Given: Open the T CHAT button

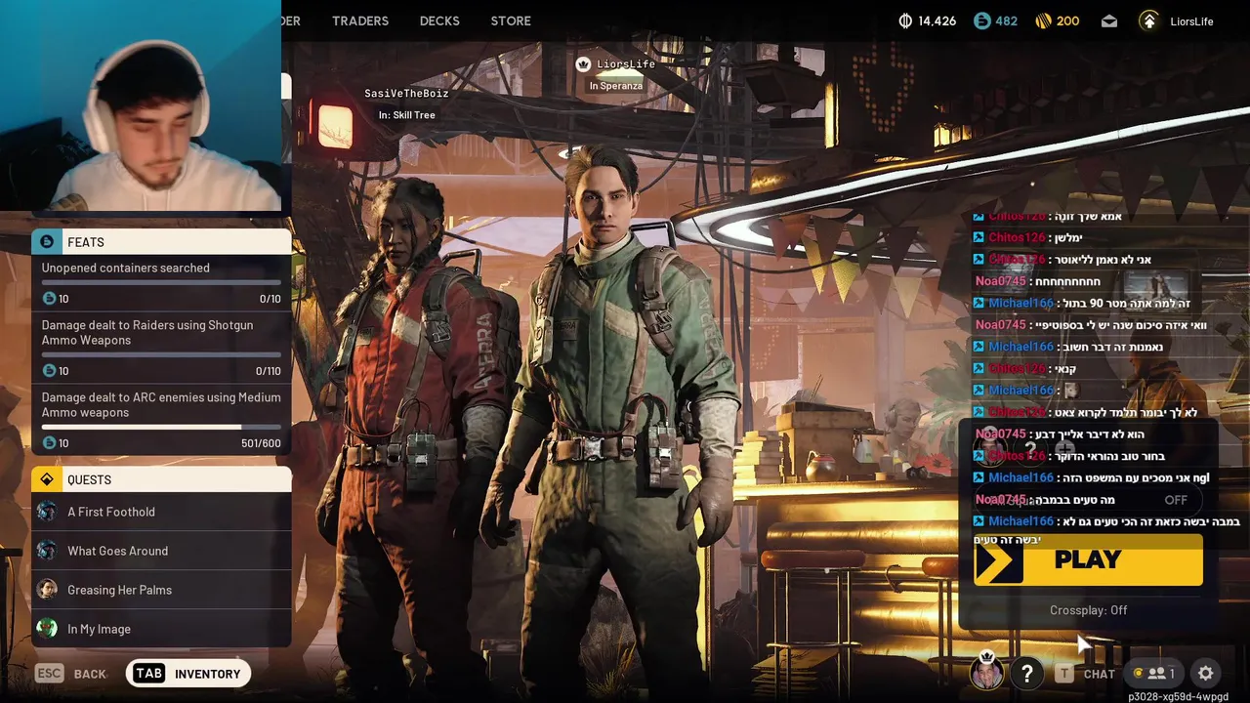Looking at the screenshot, I should (1085, 673).
